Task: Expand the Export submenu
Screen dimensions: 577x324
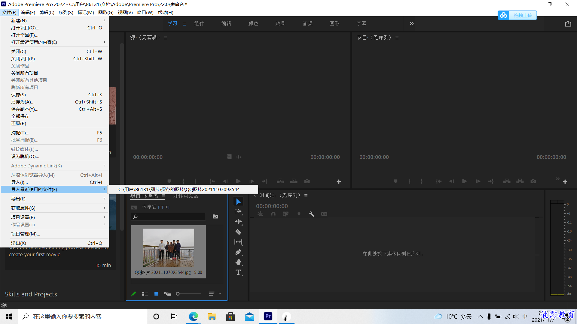Action: (55, 199)
